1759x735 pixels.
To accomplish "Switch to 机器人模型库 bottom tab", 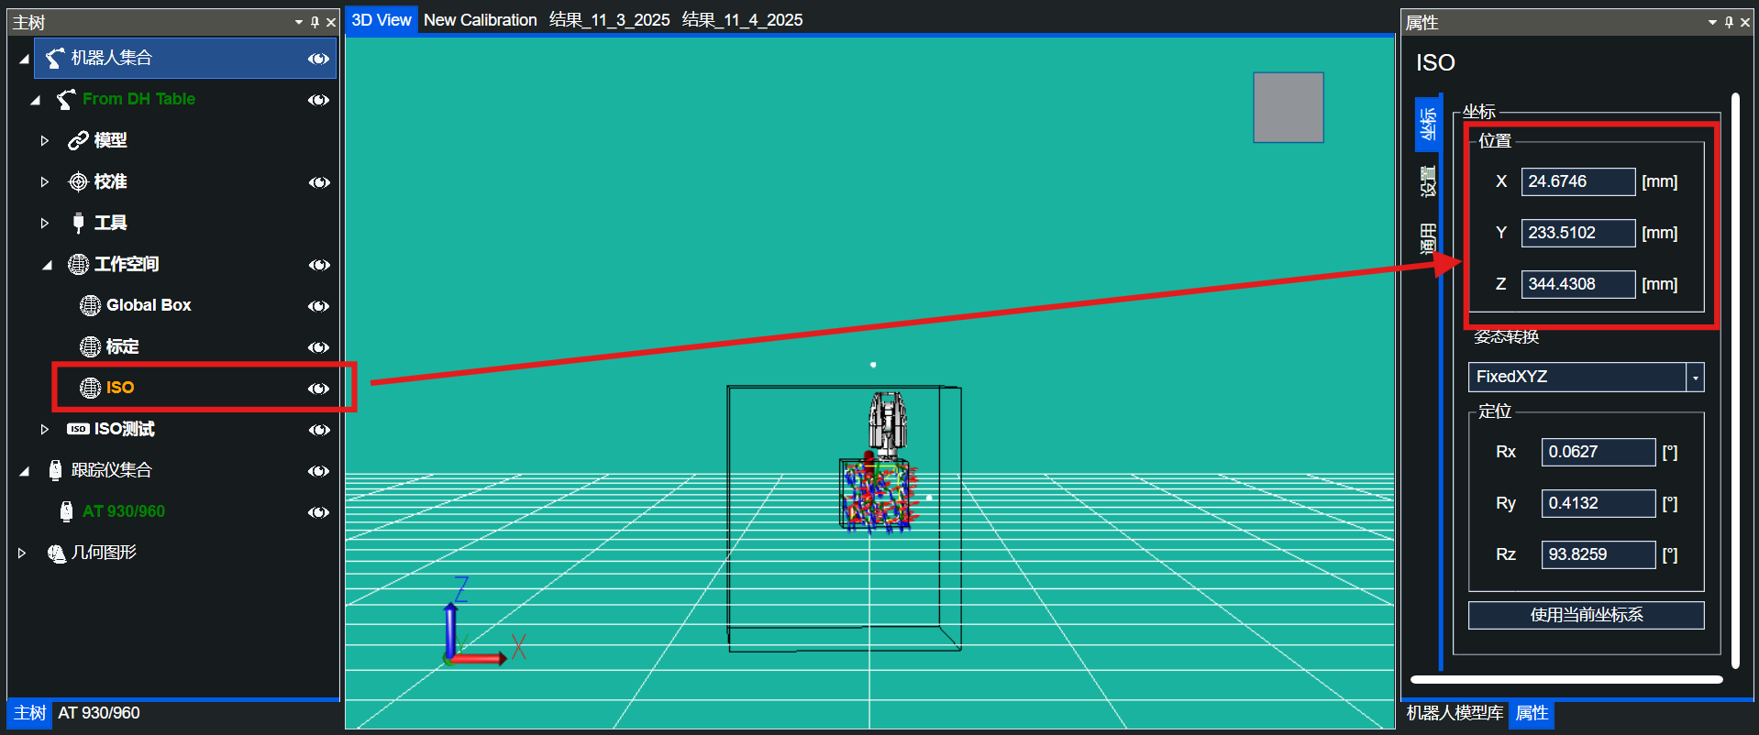I will [1455, 713].
